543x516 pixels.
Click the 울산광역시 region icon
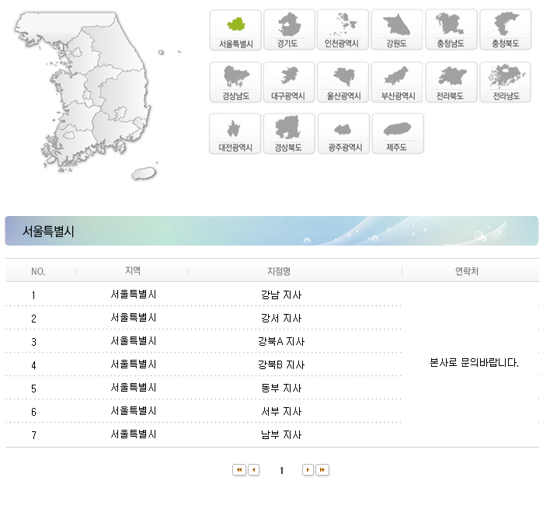pos(343,82)
